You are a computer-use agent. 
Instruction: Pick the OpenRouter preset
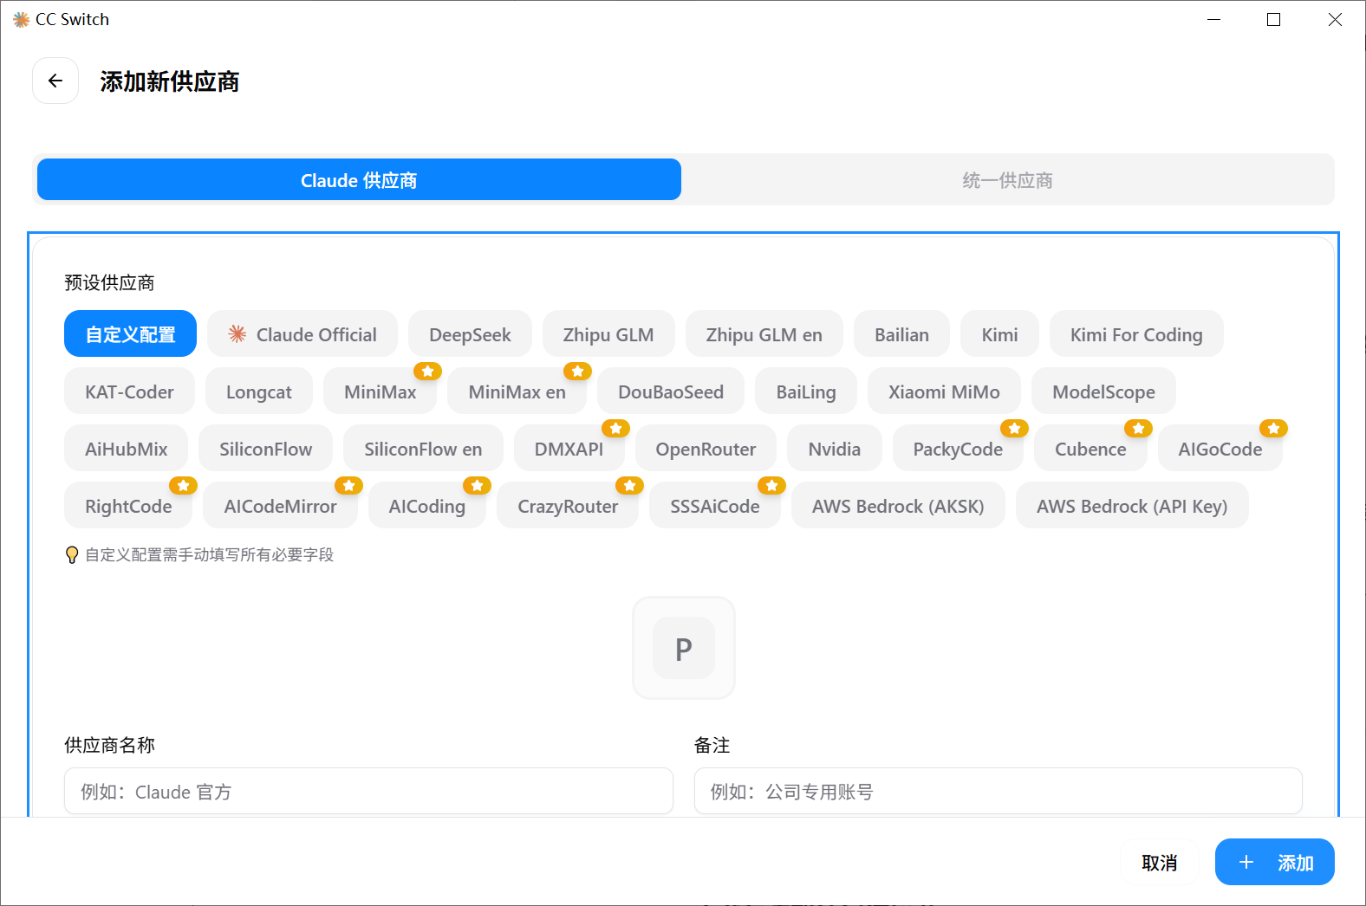706,449
